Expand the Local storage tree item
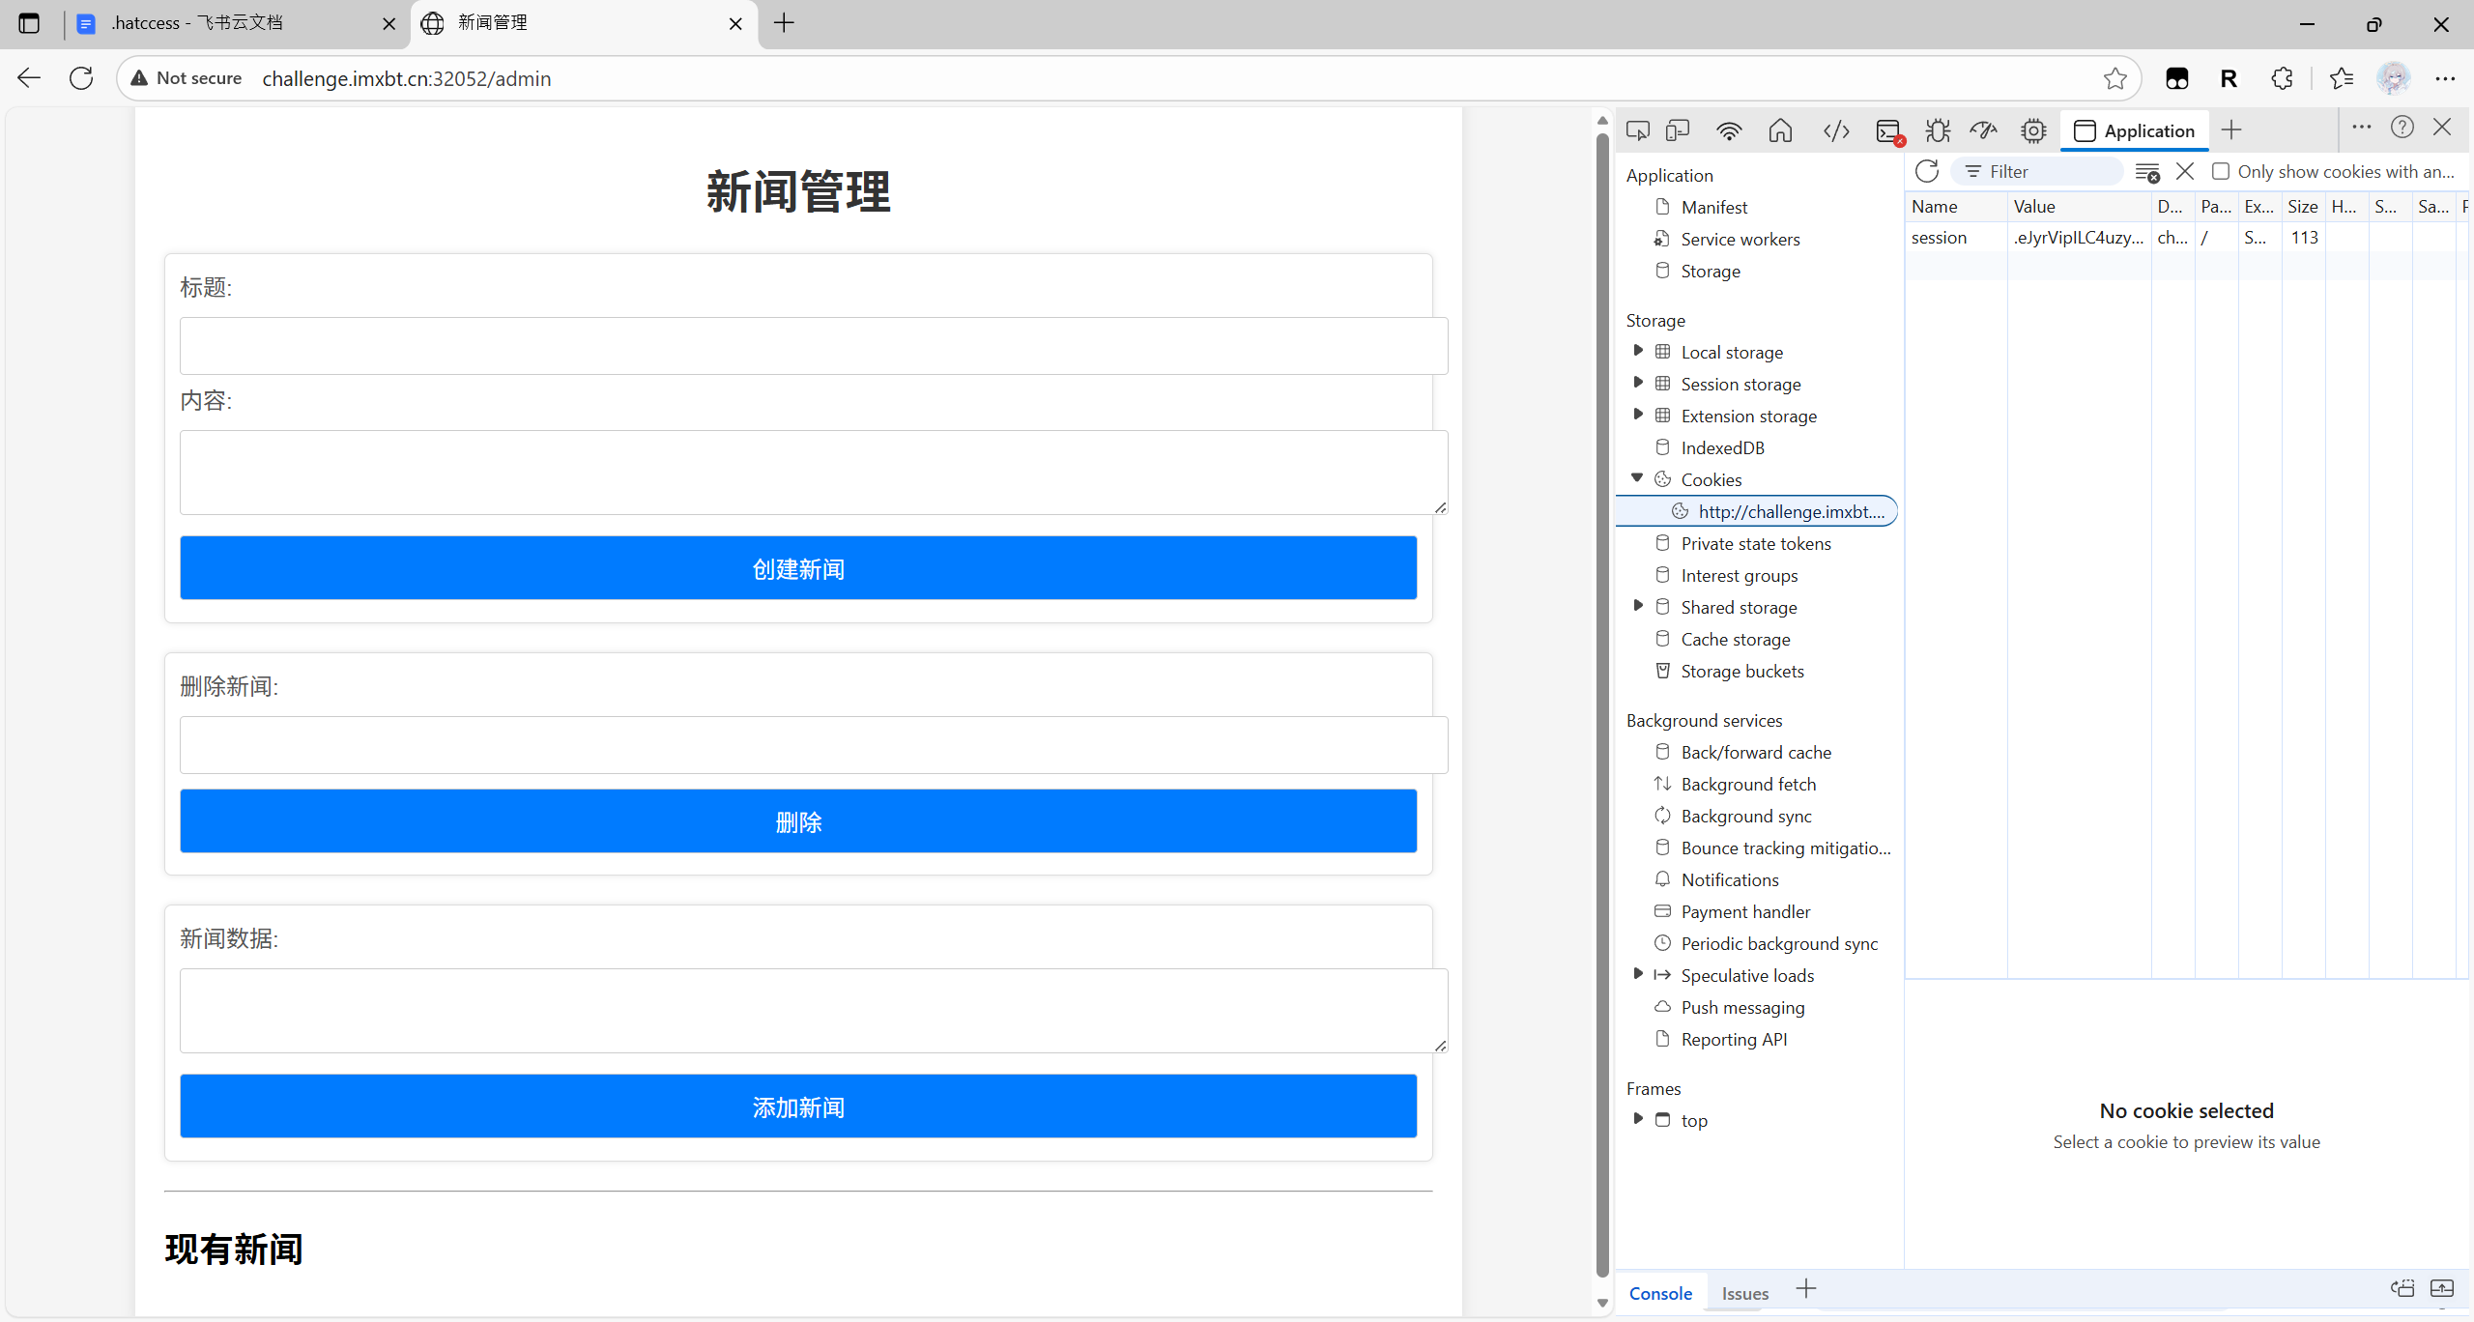This screenshot has width=2474, height=1322. coord(1637,351)
